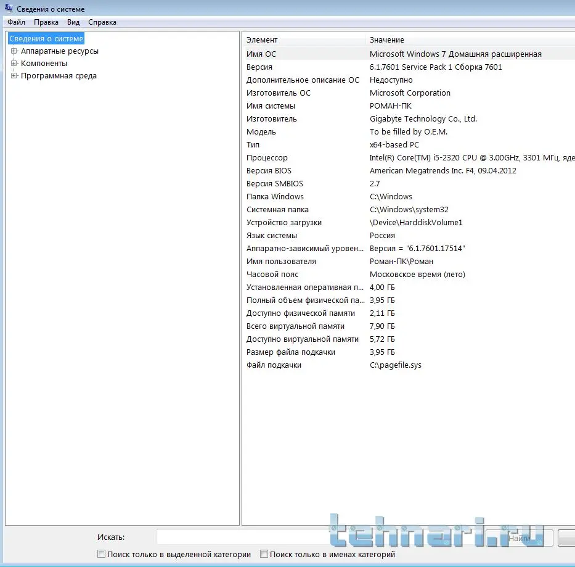Viewport: 575px width, 567px height.
Task: Click the 5,72 ГБ value
Action: (382, 339)
